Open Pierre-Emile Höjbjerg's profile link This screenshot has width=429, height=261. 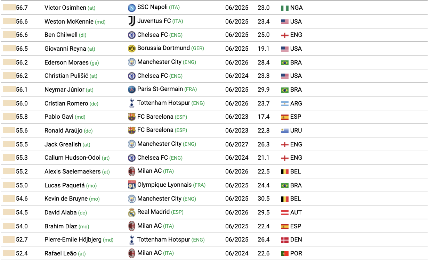73,239
